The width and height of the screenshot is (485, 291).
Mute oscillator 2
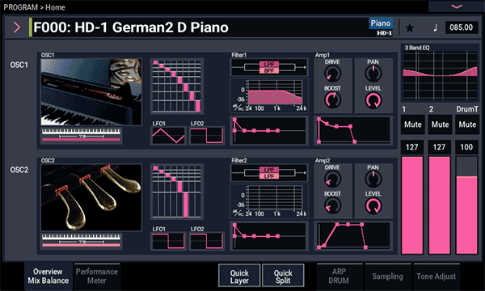click(x=441, y=124)
